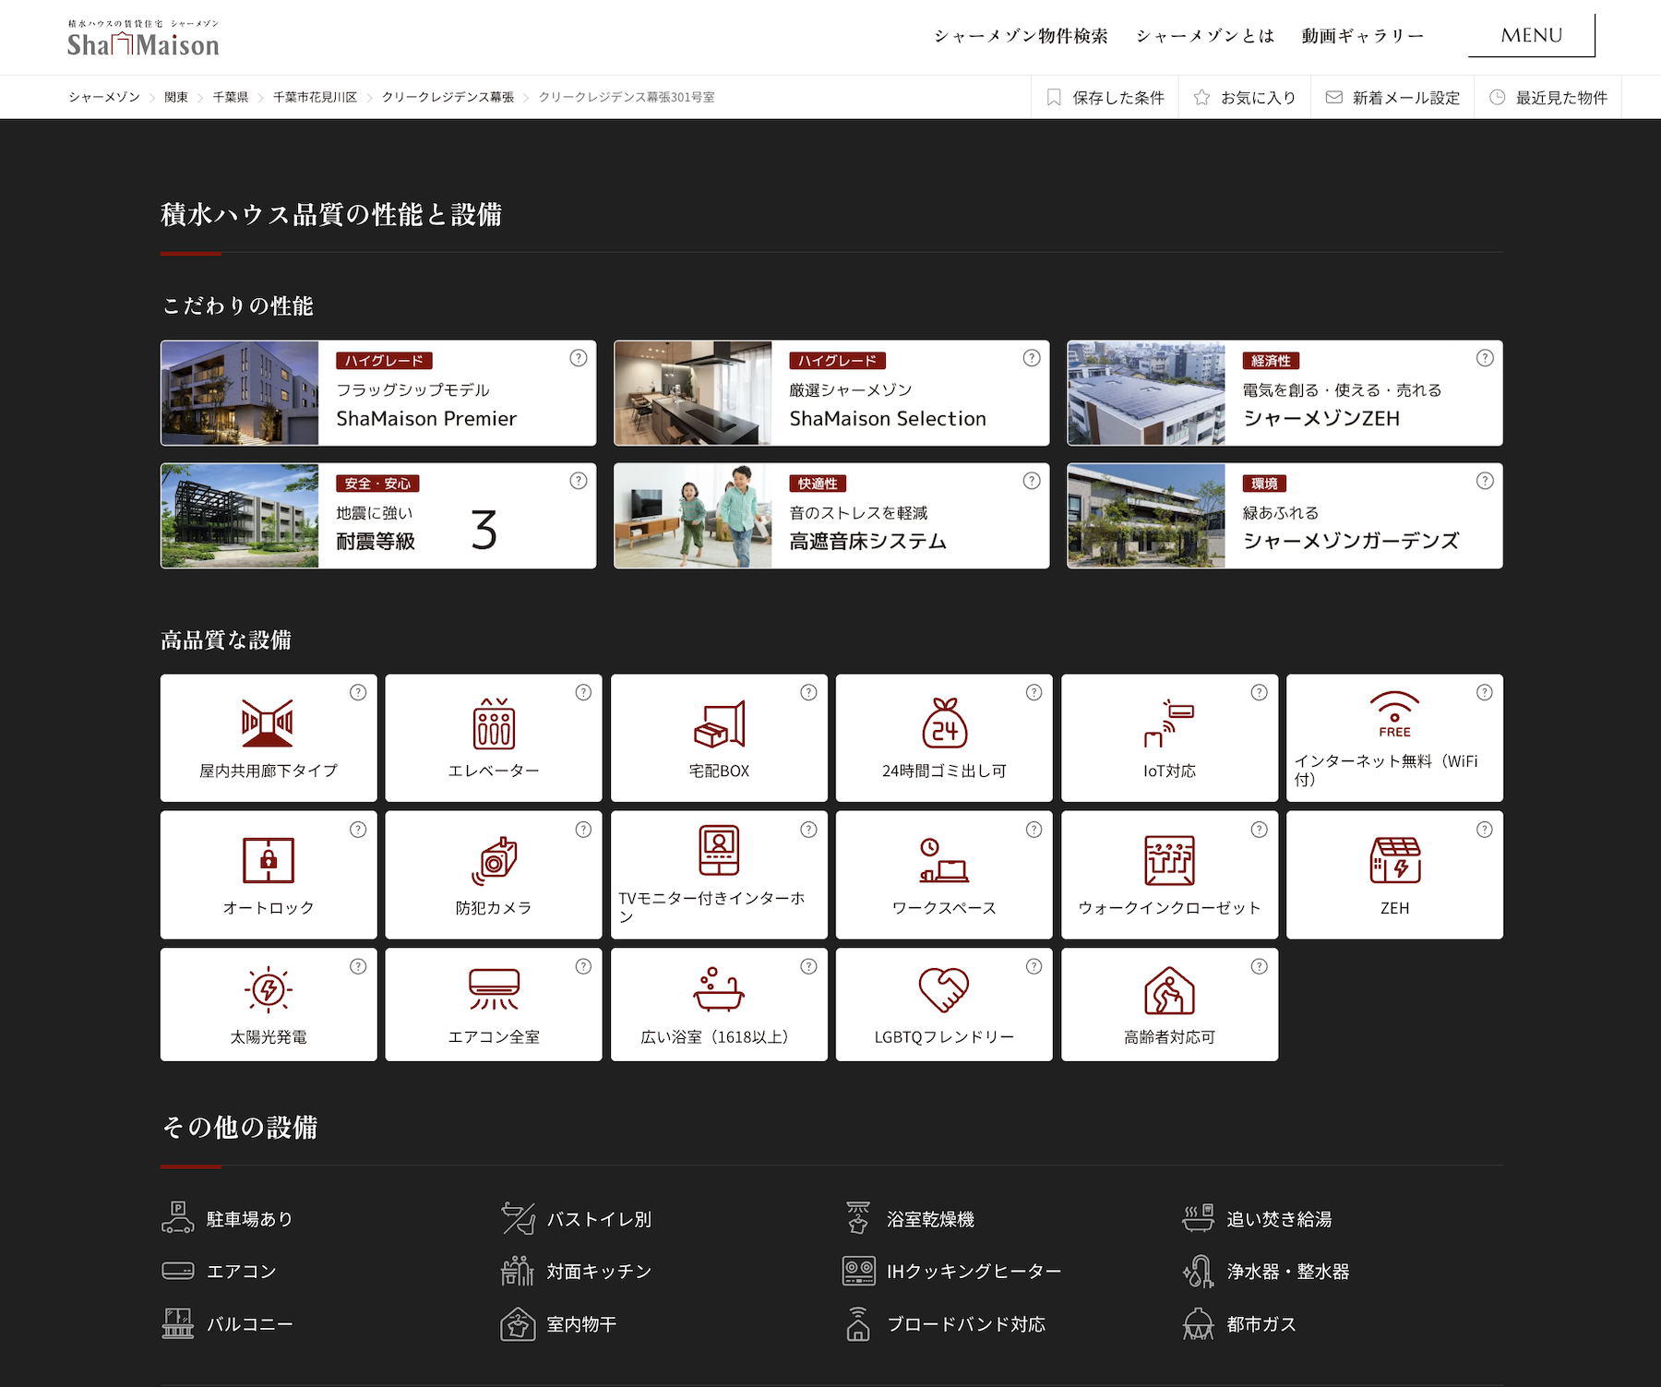Viewport: 1661px width, 1387px height.
Task: Open help for 高遮音床システム card
Action: pyautogui.click(x=1032, y=481)
